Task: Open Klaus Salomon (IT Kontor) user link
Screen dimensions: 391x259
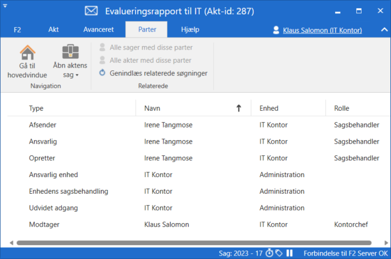Action: [322, 30]
